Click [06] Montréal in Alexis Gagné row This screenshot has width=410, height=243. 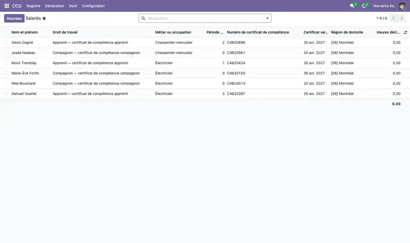pyautogui.click(x=342, y=42)
